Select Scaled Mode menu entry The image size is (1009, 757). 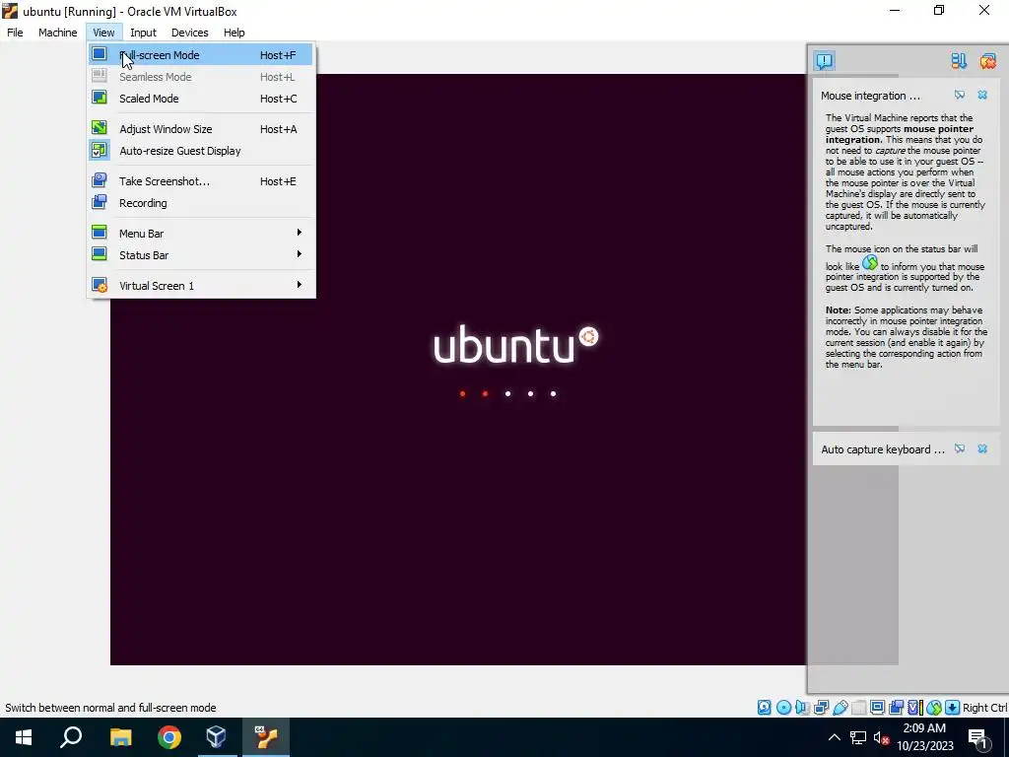pyautogui.click(x=200, y=99)
